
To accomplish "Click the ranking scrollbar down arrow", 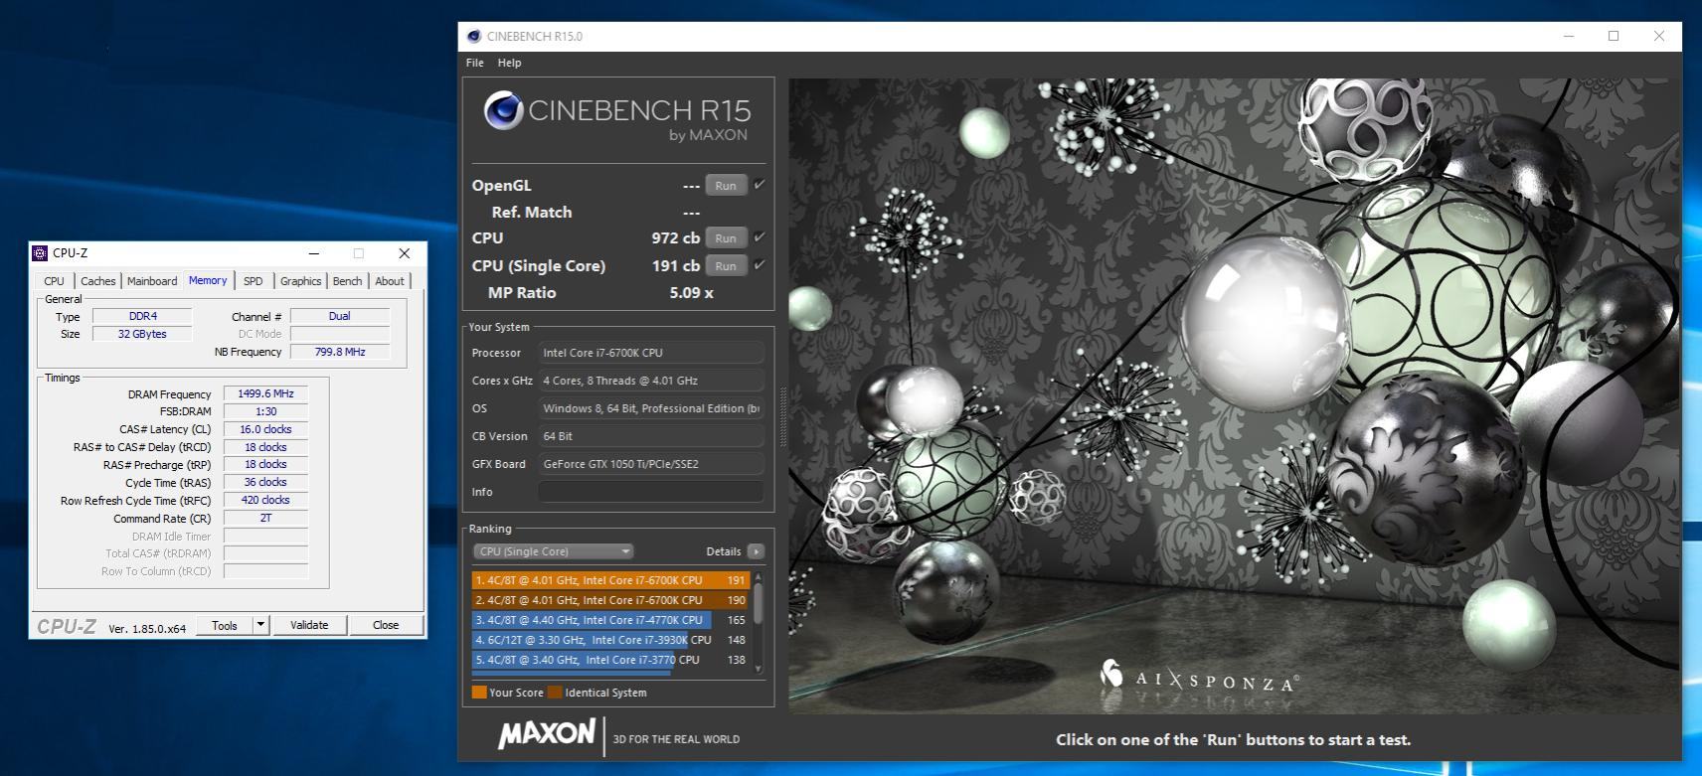I will point(759,670).
